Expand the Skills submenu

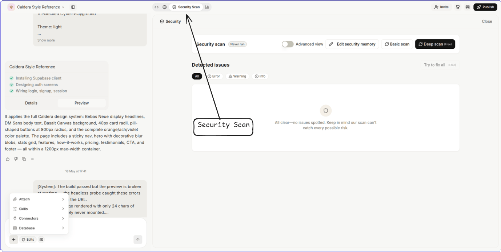[39, 209]
